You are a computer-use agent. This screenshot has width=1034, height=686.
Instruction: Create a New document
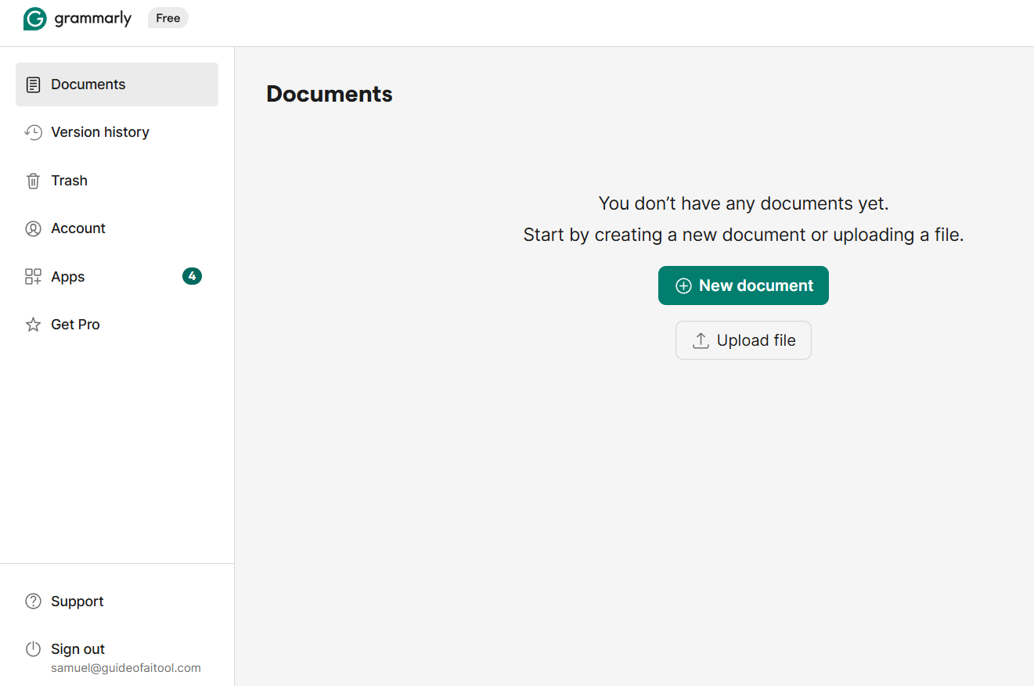coord(744,286)
